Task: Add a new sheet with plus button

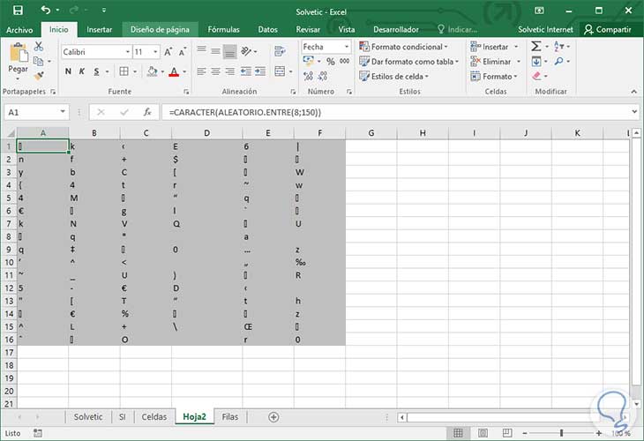Action: click(273, 417)
